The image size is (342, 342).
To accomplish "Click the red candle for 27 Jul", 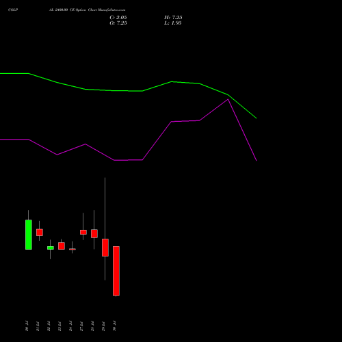I will click(x=83, y=232).
